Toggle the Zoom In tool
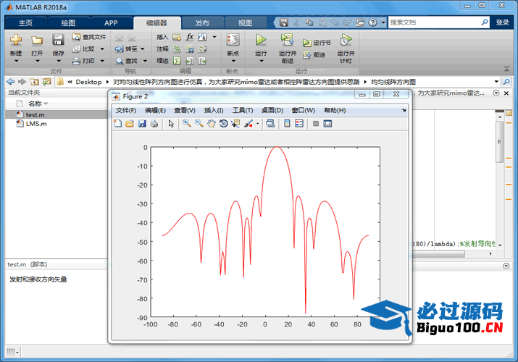 (187, 124)
